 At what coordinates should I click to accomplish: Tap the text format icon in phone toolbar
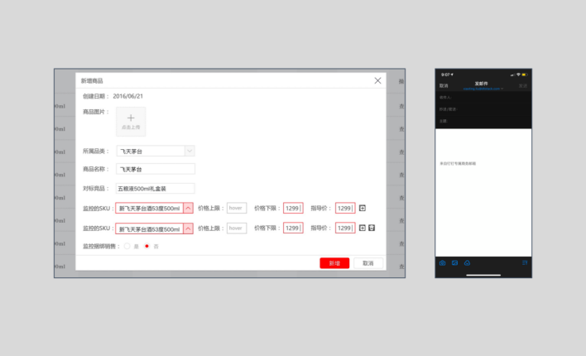pos(525,263)
